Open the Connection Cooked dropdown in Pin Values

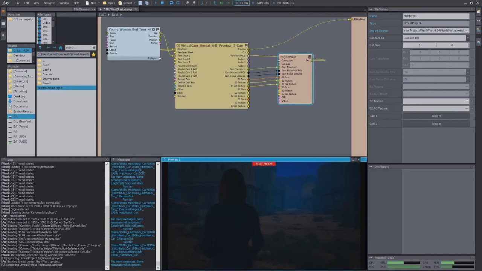click(467, 38)
